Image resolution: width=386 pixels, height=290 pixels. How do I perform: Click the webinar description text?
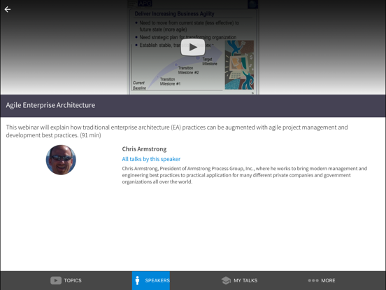pyautogui.click(x=177, y=131)
